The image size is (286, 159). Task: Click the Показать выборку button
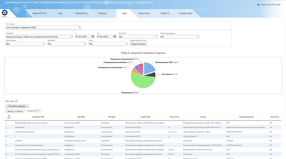(18, 106)
